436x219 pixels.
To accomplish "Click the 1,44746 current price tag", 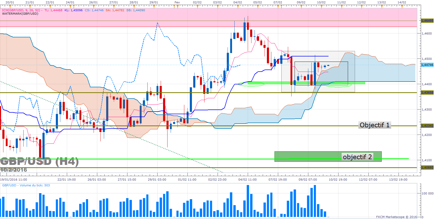I will 427,65.
